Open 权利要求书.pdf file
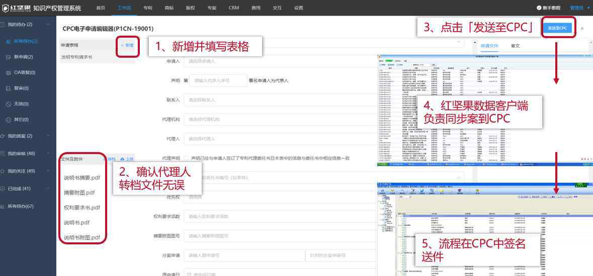The image size is (593, 276). (82, 208)
